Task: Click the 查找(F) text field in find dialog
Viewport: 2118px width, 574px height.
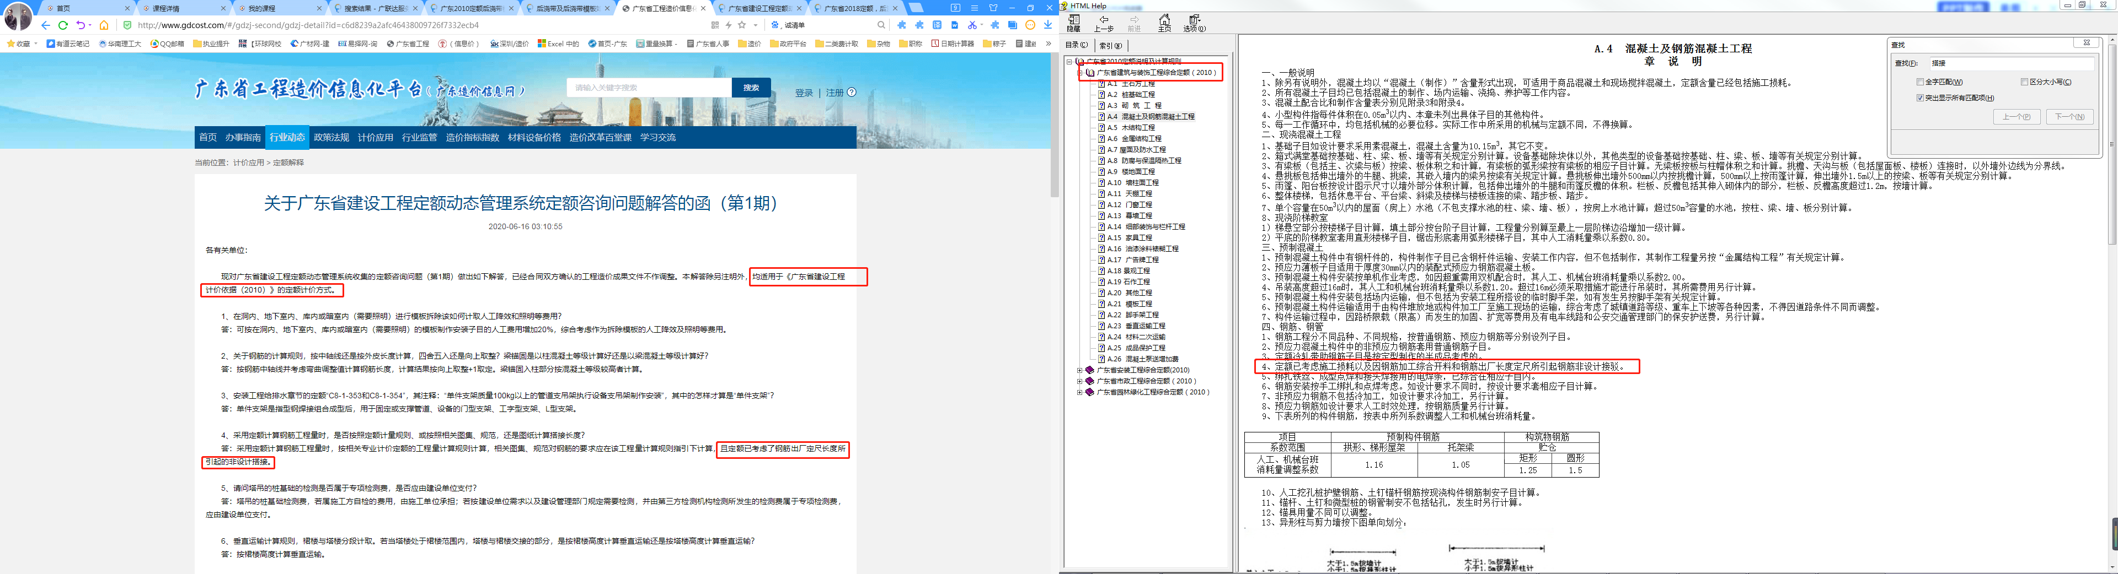Action: coord(2012,63)
